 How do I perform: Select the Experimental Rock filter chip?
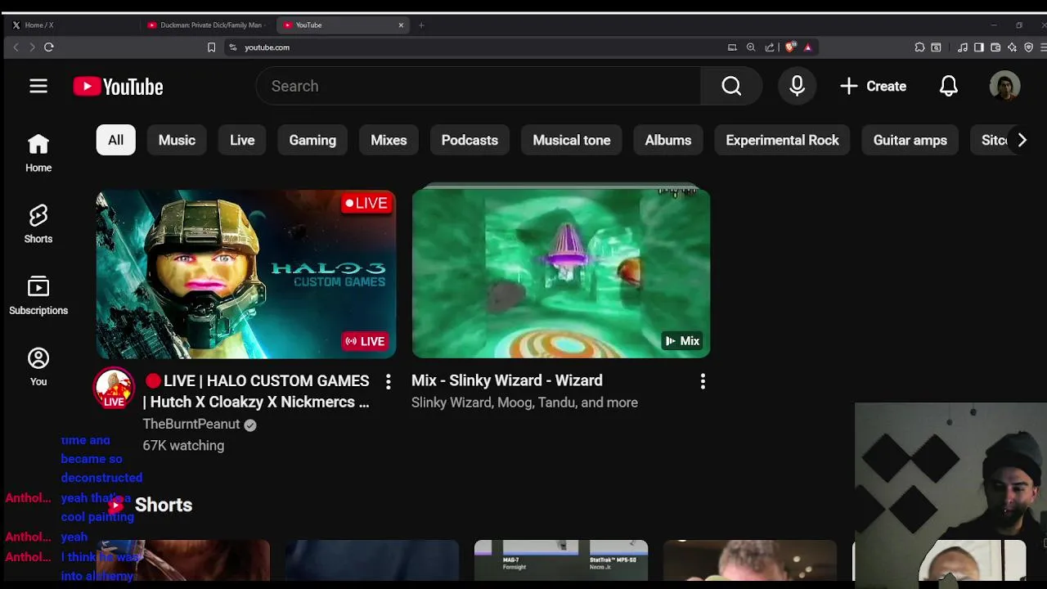pos(782,140)
